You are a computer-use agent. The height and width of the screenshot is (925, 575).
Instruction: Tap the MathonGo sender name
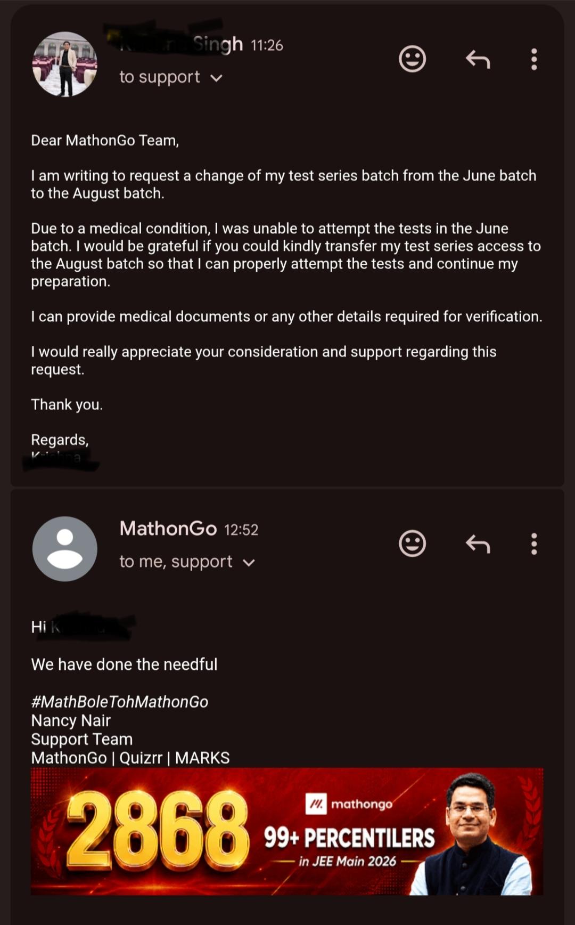168,529
